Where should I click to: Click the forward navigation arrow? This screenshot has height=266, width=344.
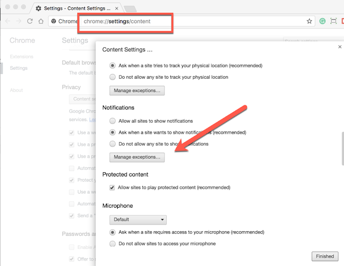[18, 21]
